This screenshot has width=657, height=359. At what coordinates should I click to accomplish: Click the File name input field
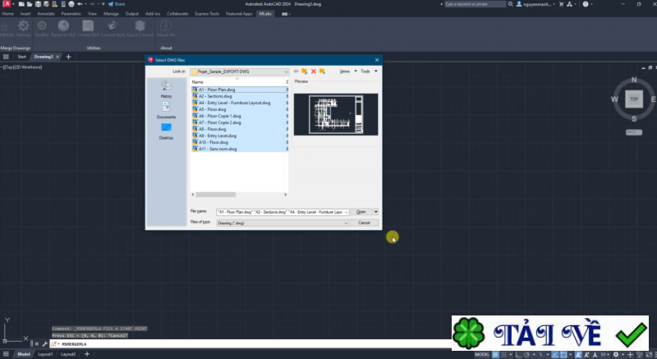(x=282, y=211)
